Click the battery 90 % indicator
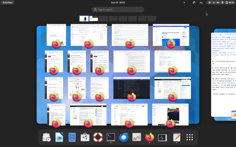236x147 pixels. pos(230,2)
